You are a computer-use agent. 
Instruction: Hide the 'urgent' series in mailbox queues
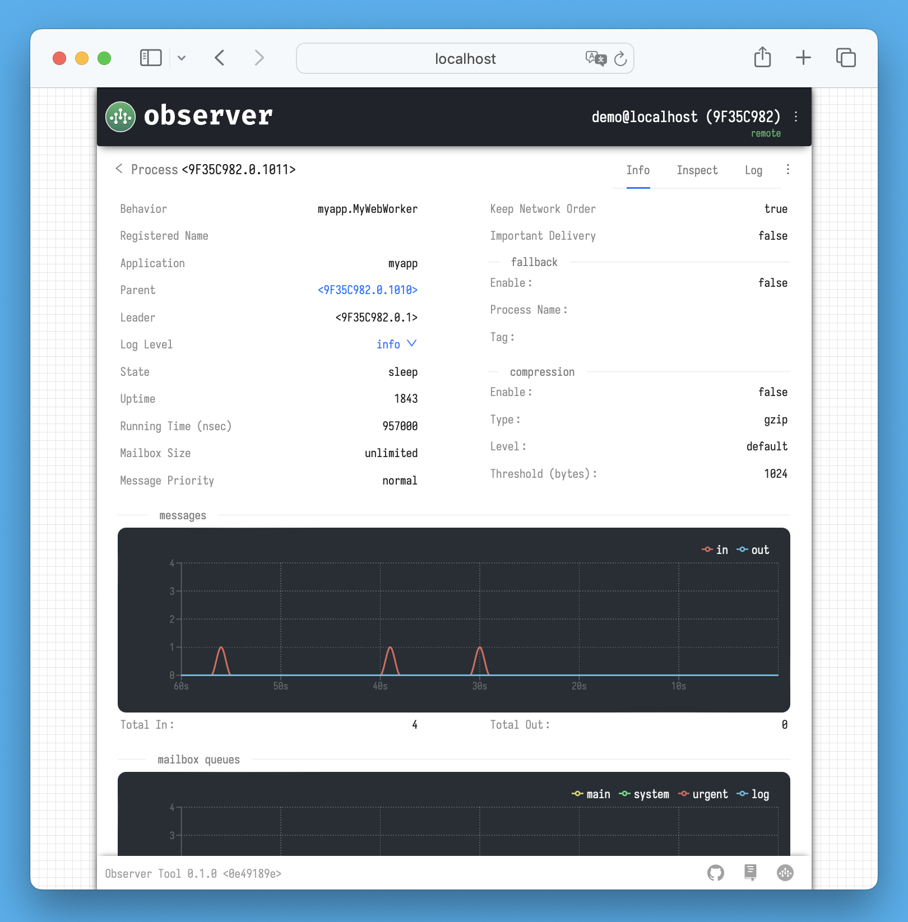click(703, 794)
